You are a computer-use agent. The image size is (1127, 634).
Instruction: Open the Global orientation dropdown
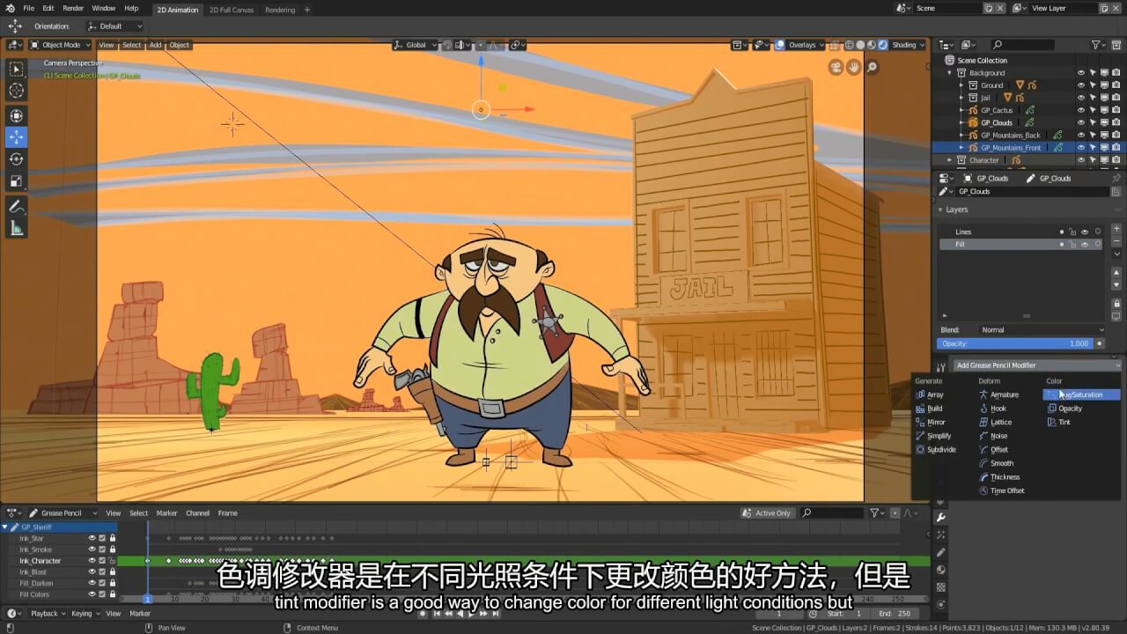pyautogui.click(x=416, y=45)
